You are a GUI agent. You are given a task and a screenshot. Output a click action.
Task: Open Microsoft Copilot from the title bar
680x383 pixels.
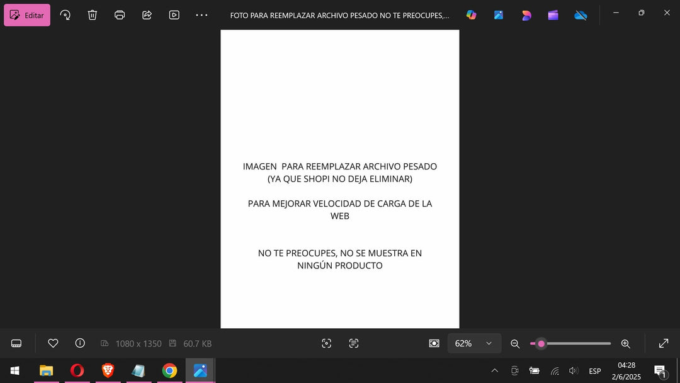click(x=471, y=15)
